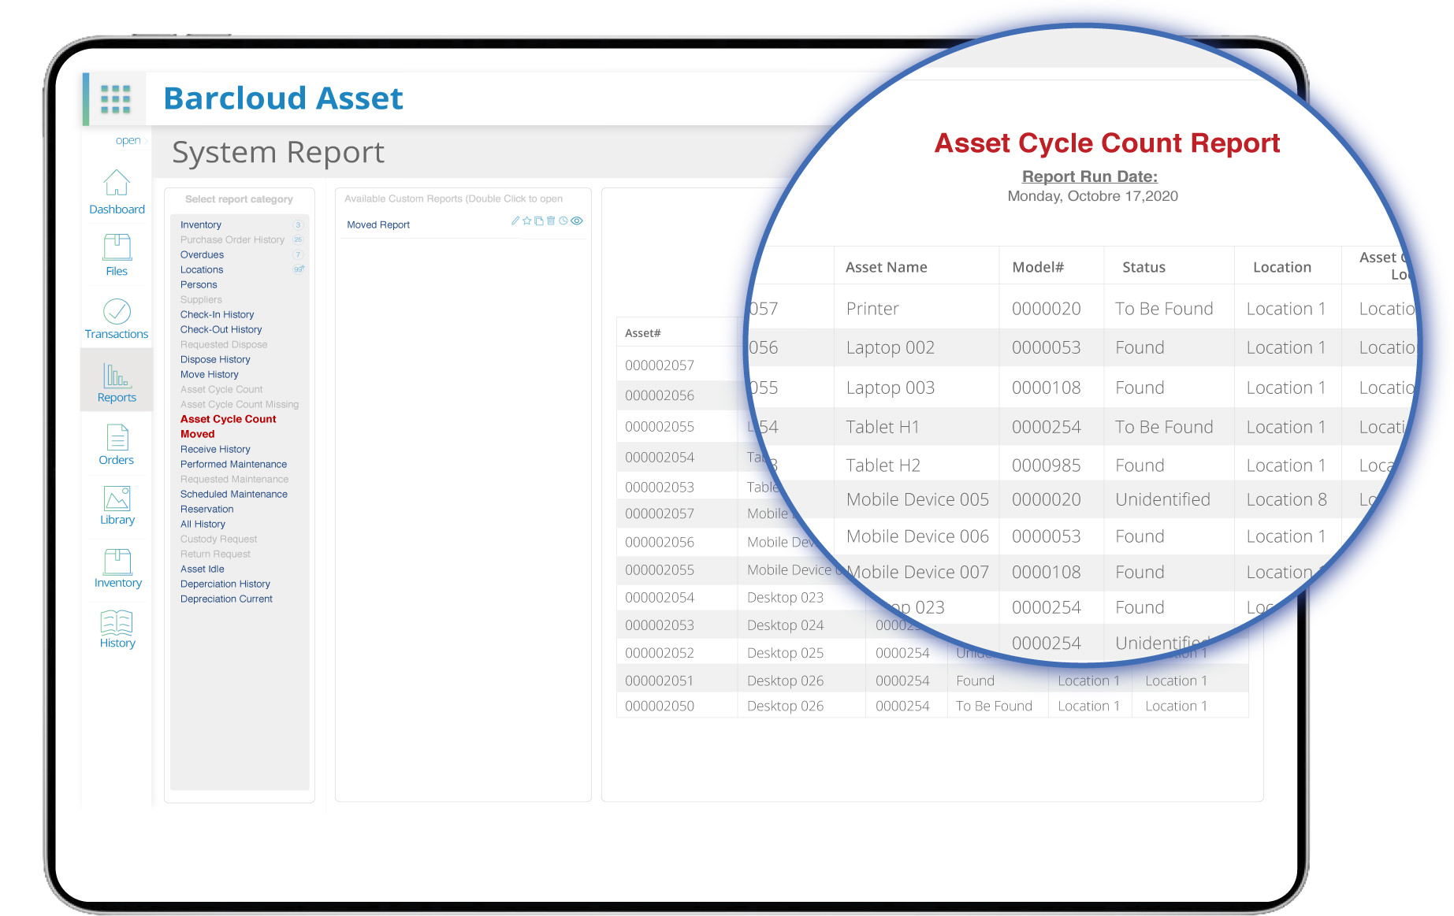Screen dimensions: 1454x916
Task: Select Reports in the sidebar
Action: pyautogui.click(x=117, y=382)
